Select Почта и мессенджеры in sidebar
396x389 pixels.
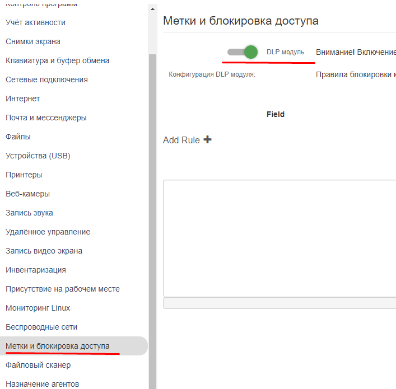46,118
